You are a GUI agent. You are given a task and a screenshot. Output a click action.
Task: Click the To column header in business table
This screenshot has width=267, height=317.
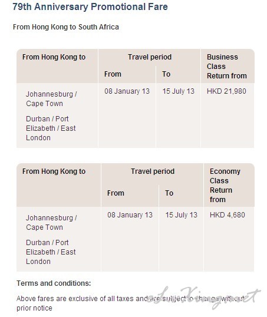166,74
